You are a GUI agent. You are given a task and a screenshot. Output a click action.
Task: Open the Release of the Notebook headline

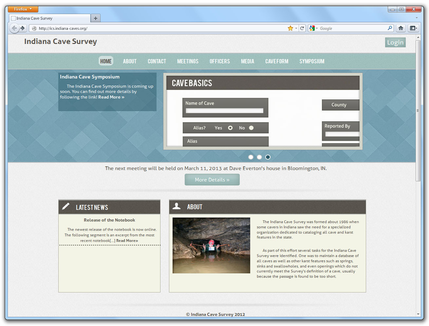(x=109, y=220)
